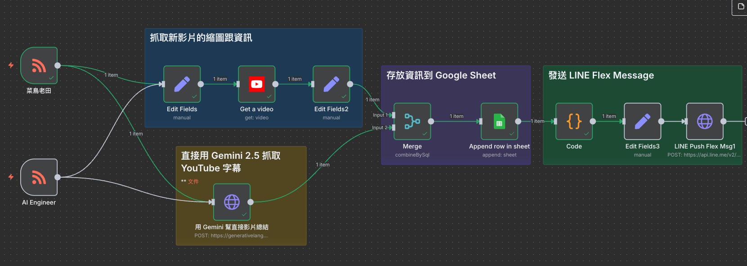747x266 pixels.
Task: Open the Gemini HTTP request node
Action: pos(232,202)
